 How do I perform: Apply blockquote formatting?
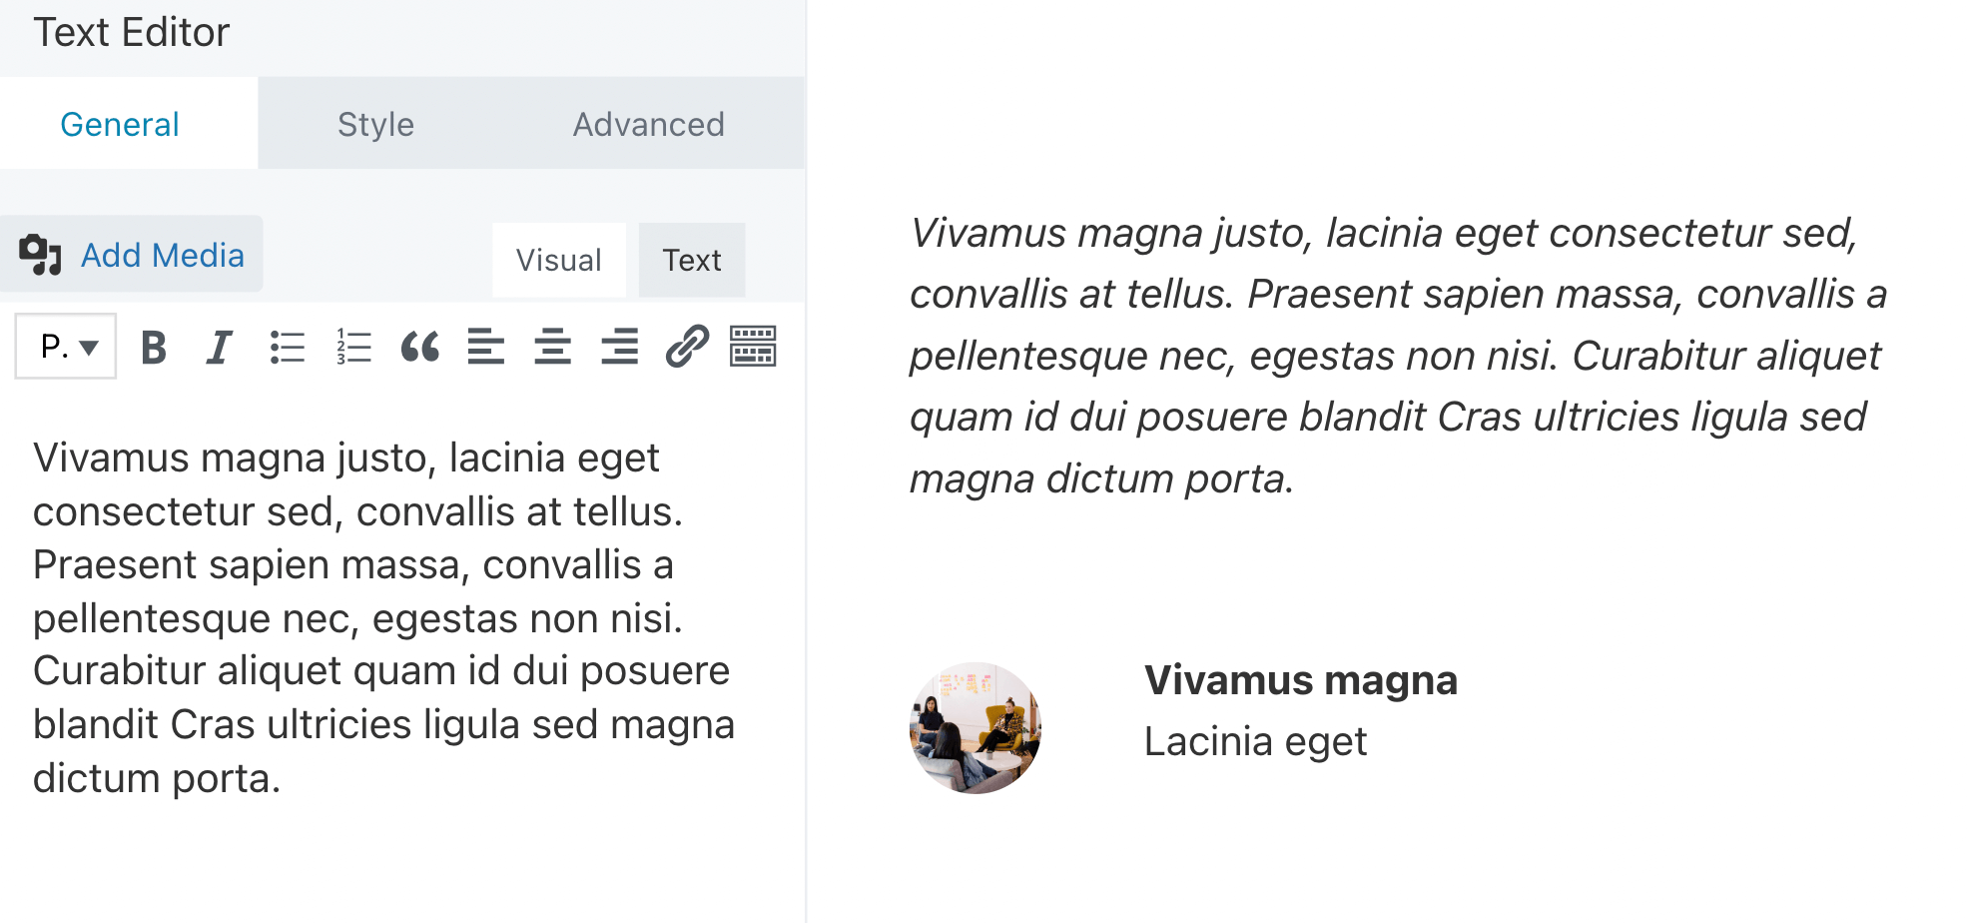click(x=419, y=348)
